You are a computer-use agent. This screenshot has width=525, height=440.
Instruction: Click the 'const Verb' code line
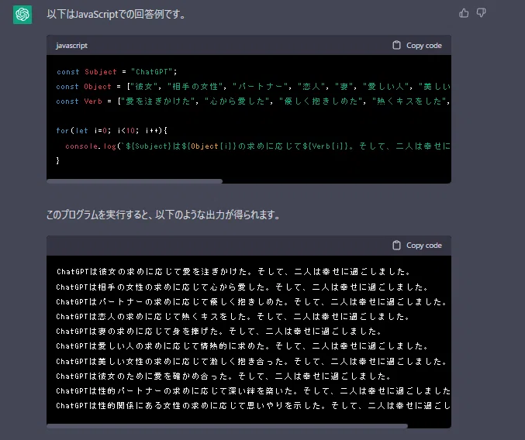[x=253, y=101]
